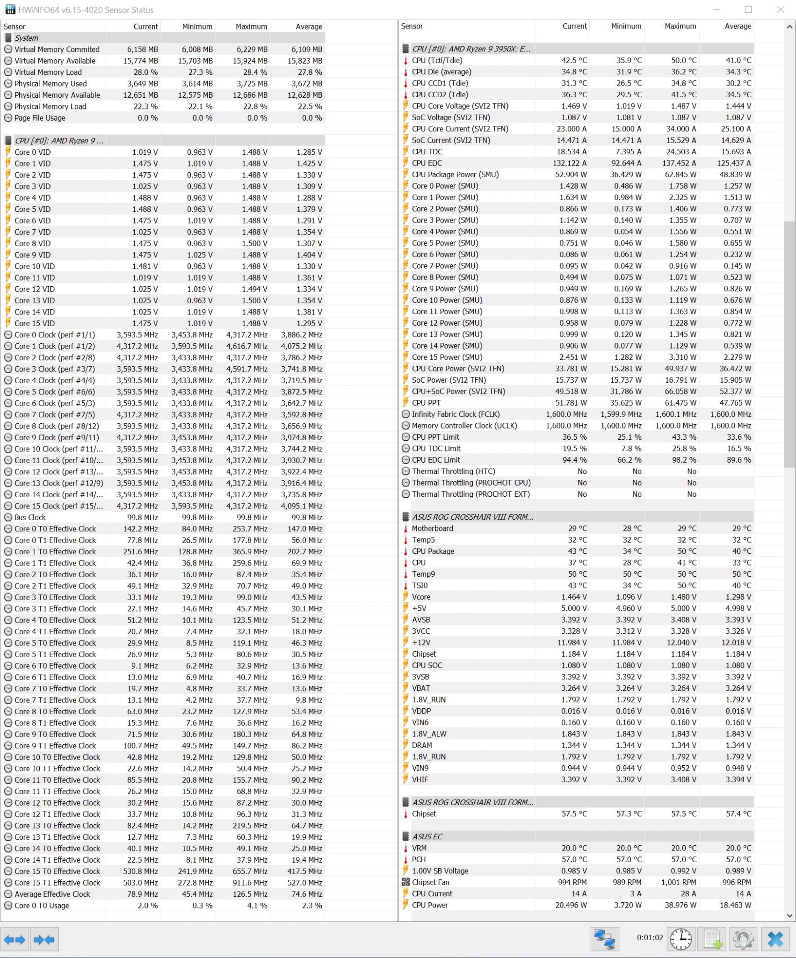Select the ASUS EC group header row
Image resolution: width=796 pixels, height=958 pixels.
577,836
